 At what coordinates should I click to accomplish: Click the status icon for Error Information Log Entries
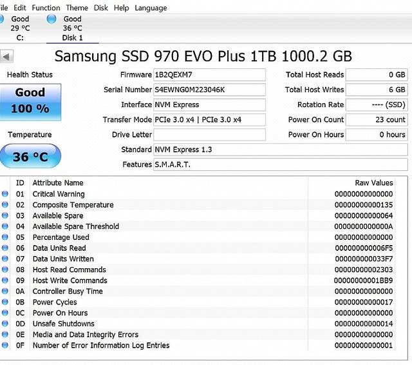[x=5, y=345]
